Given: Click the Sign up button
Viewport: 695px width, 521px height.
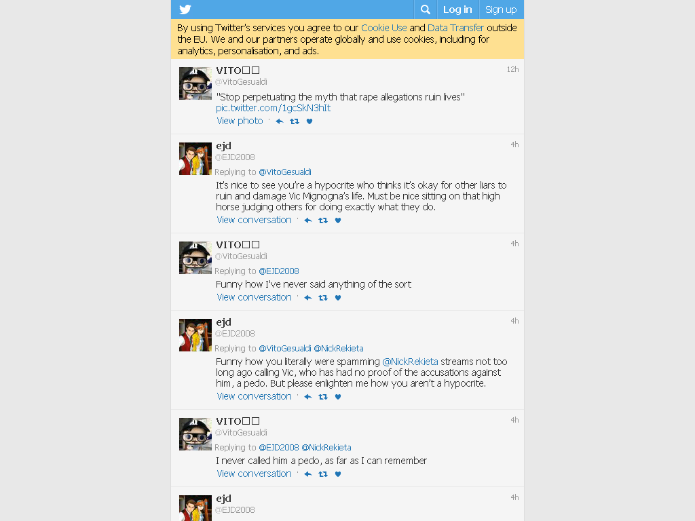Looking at the screenshot, I should 501,9.
